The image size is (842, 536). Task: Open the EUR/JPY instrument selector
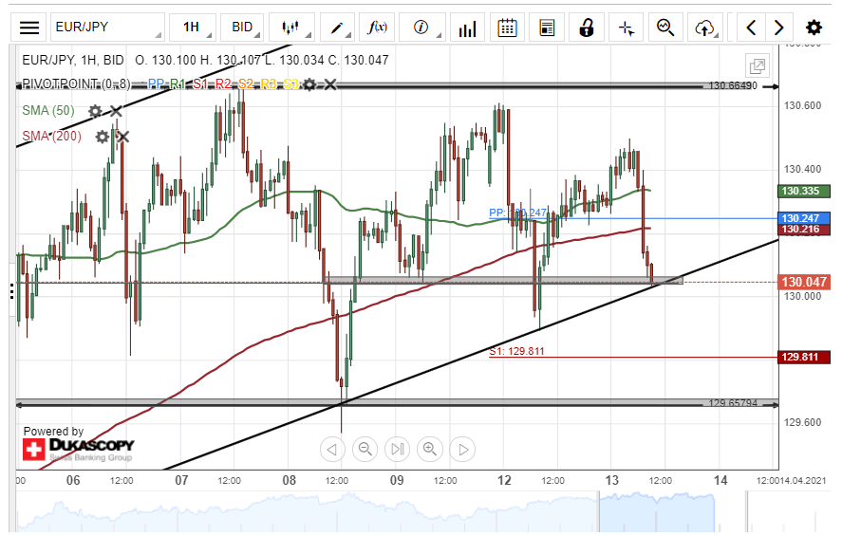tap(105, 28)
